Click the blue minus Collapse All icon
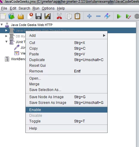 (98, 16)
